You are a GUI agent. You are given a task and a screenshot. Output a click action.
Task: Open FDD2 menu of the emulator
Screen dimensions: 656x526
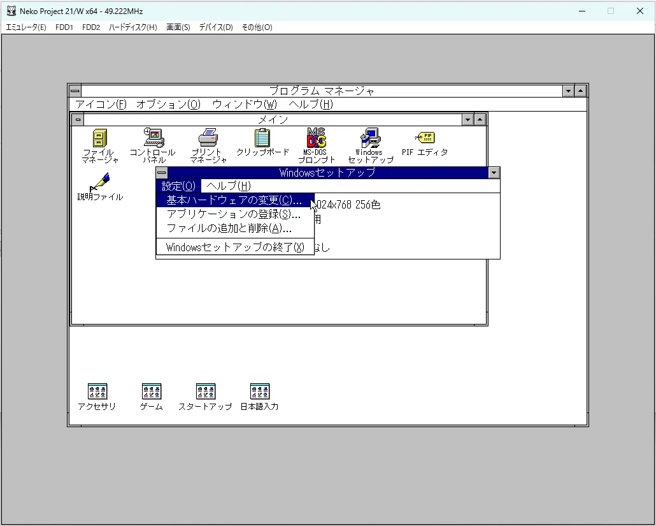pos(91,27)
